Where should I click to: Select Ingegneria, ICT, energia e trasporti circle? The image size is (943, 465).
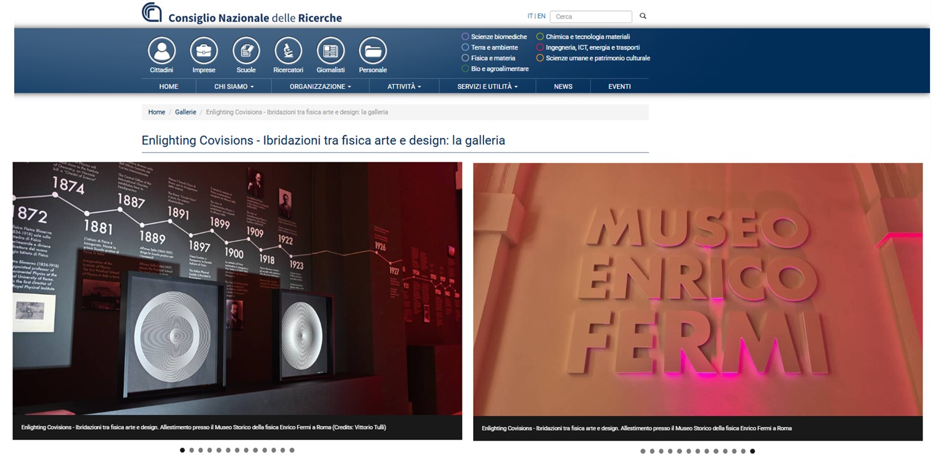pos(540,47)
